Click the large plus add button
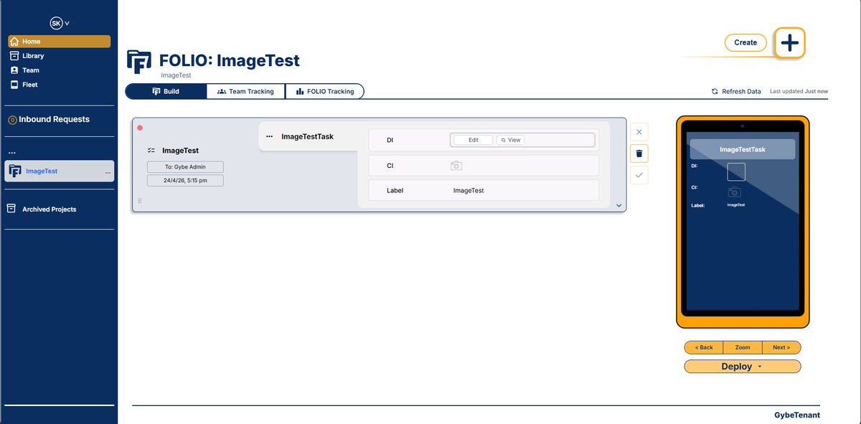Screen dimensions: 861x424 (x=789, y=43)
